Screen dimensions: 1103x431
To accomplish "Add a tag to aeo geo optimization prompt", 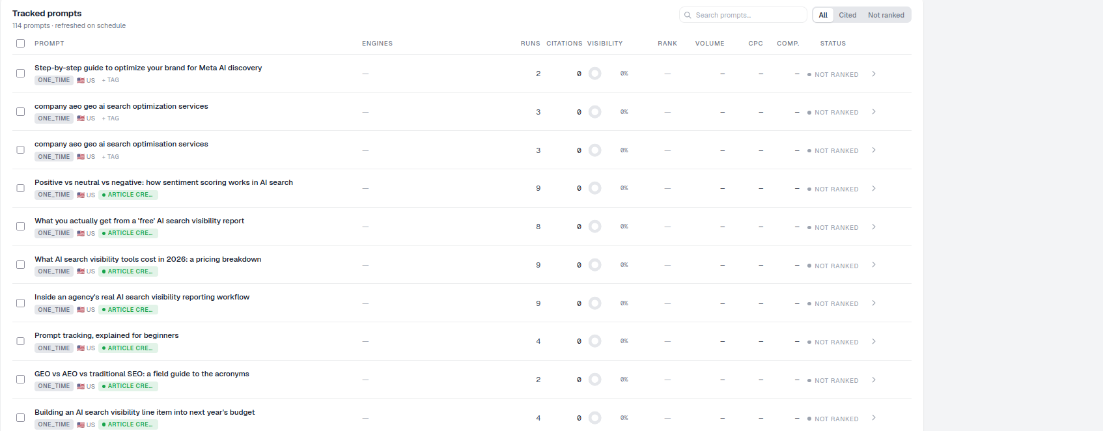I will [111, 118].
